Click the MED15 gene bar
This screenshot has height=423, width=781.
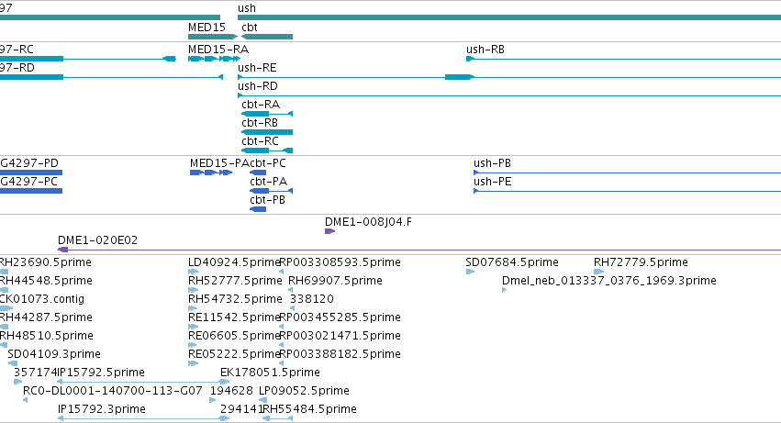(x=213, y=37)
